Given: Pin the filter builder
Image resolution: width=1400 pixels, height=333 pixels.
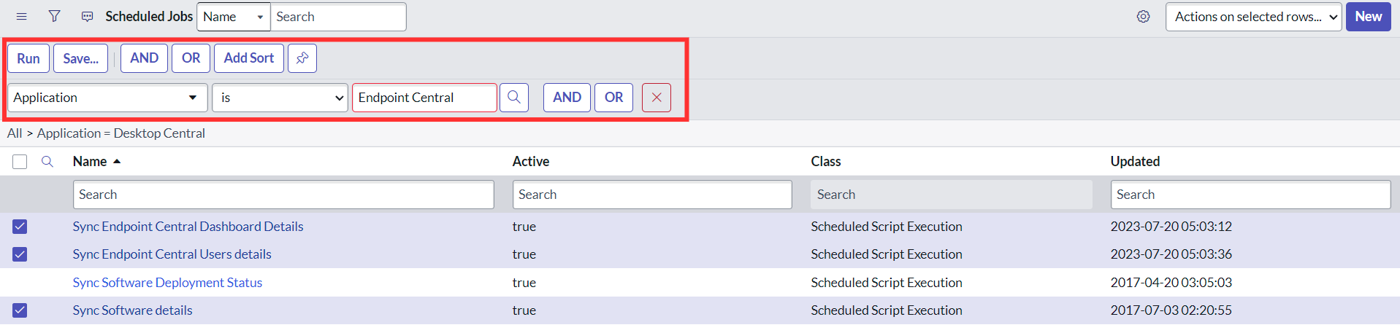Looking at the screenshot, I should point(302,58).
